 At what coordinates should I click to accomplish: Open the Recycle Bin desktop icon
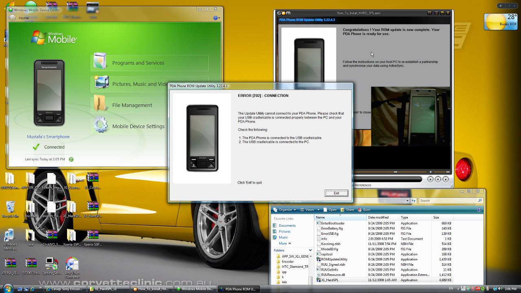10,209
